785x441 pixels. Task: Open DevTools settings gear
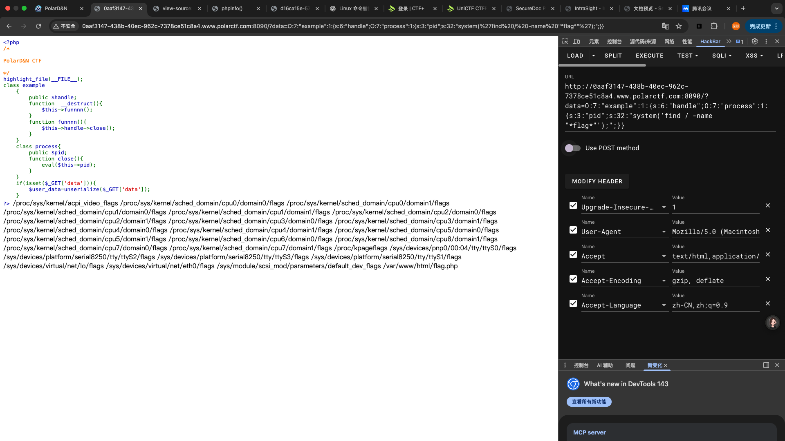[x=755, y=41]
